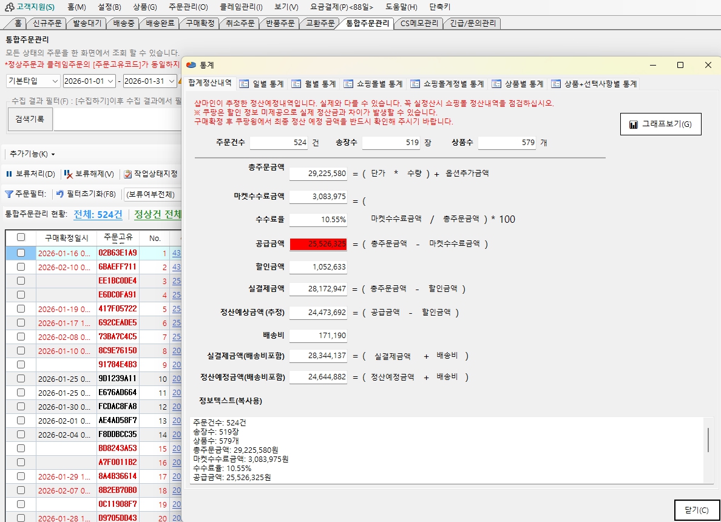Click the pie chart icon in 통계 title bar

tap(192, 65)
